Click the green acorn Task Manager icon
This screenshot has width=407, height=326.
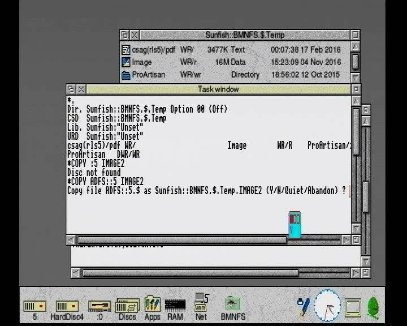[x=373, y=306]
